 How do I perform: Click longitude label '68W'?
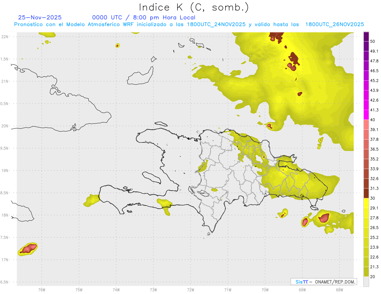pos(339,290)
